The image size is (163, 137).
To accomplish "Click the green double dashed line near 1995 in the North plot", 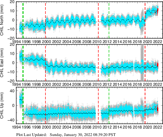I will coord(23,21).
